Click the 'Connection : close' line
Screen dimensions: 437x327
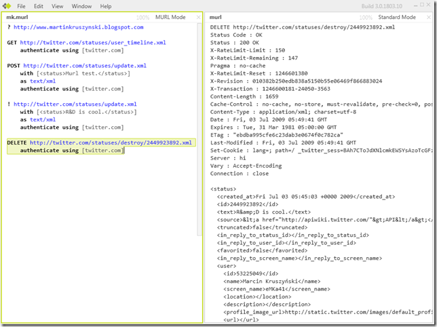pos(240,174)
